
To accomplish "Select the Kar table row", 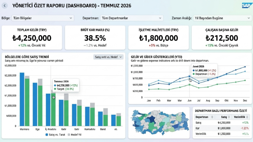I will coord(222,128).
